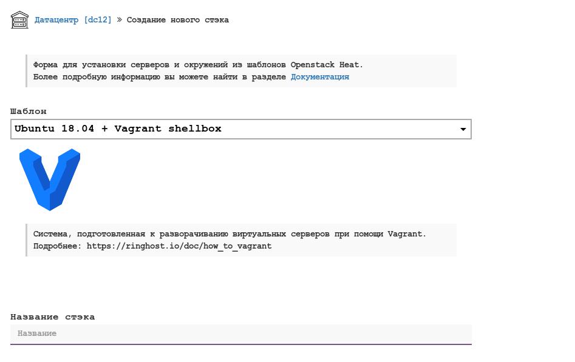
Task: Click the datacenter building icon
Action: coord(19,20)
